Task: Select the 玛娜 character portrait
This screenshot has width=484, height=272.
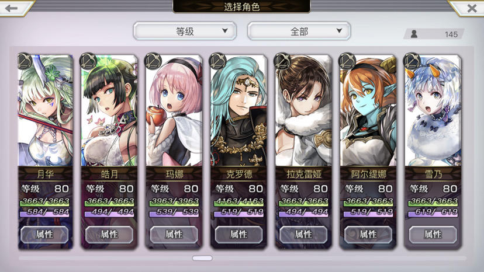Action: pyautogui.click(x=174, y=111)
